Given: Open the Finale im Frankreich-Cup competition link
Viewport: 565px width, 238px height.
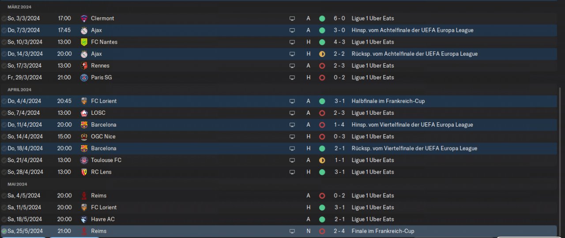Looking at the screenshot, I should pos(383,231).
